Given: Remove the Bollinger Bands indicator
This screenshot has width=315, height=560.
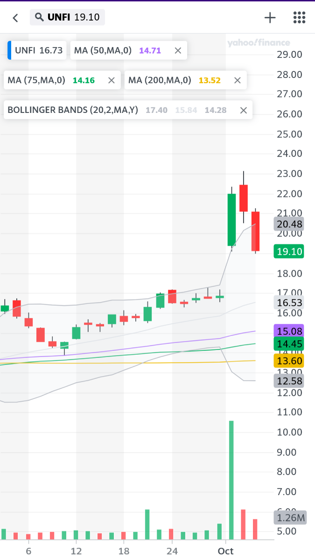Looking at the screenshot, I should (243, 110).
